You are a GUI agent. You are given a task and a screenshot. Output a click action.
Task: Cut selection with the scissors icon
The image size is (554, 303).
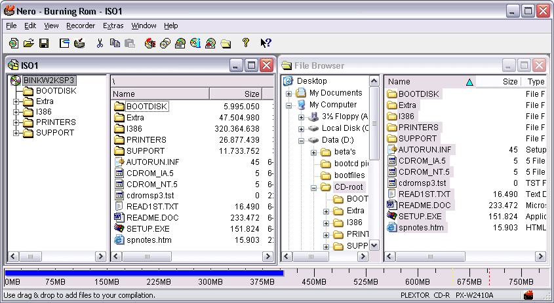pyautogui.click(x=100, y=43)
